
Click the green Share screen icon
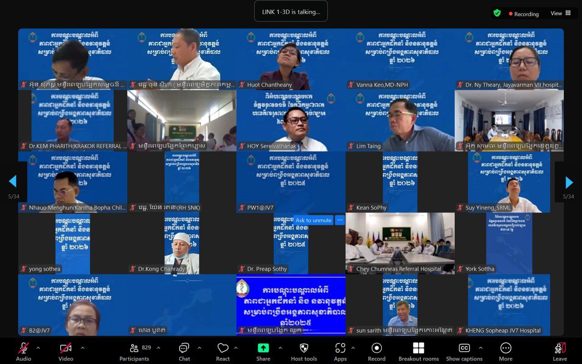point(263,348)
